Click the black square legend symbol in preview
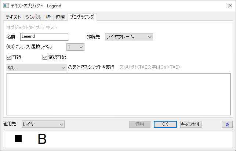The image size is (236, 151). pos(18,139)
